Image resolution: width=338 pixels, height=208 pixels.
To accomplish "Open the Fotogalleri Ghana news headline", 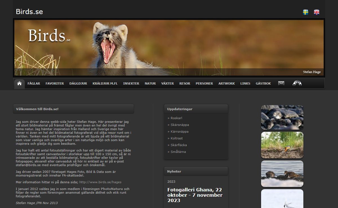I will [x=195, y=195].
